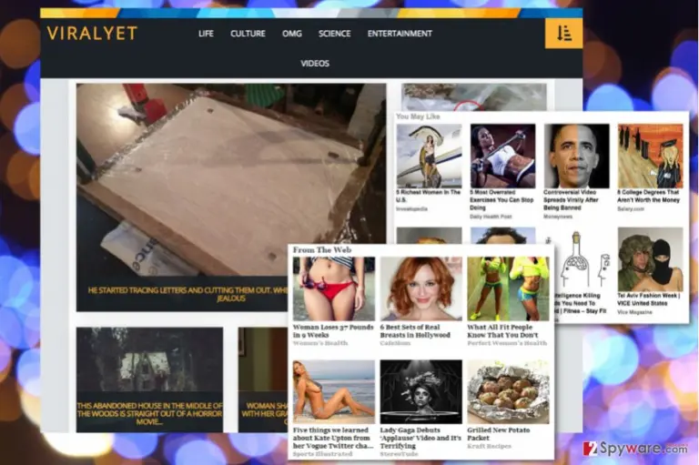Open the tracing letters featured article image

click(x=231, y=178)
